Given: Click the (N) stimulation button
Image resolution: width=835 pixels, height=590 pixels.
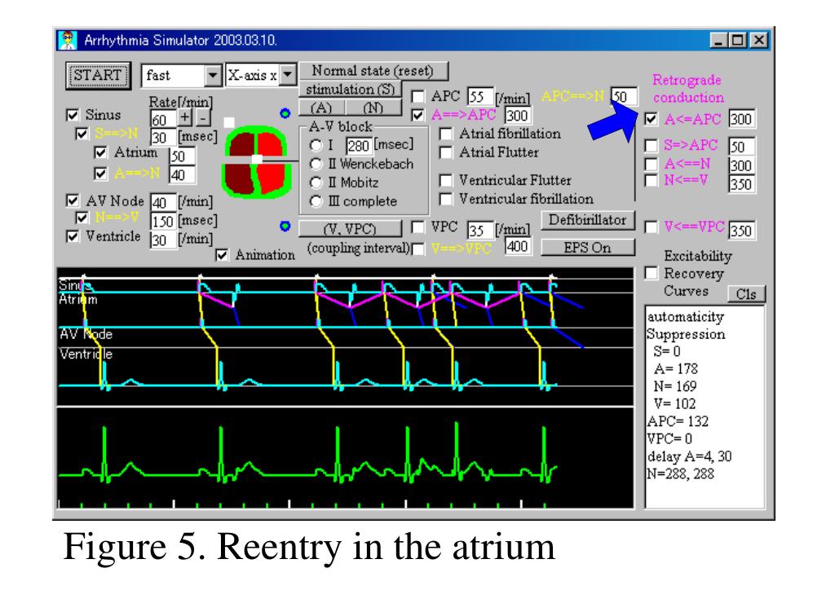Looking at the screenshot, I should pyautogui.click(x=373, y=108).
